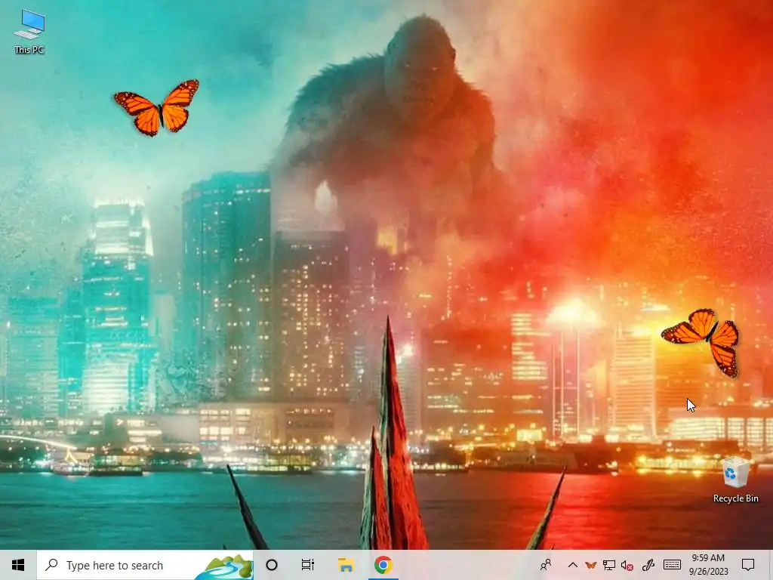This screenshot has width=773, height=580.
Task: Open the network status tray icon
Action: (609, 565)
